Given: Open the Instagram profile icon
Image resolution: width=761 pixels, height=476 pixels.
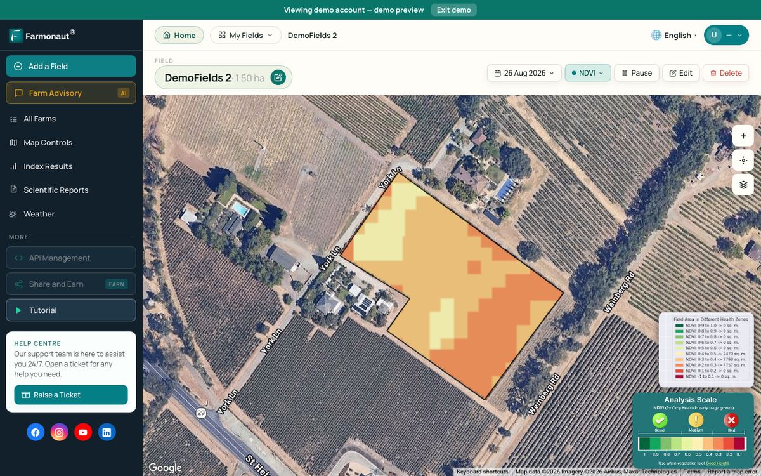Looking at the screenshot, I should click(x=59, y=432).
